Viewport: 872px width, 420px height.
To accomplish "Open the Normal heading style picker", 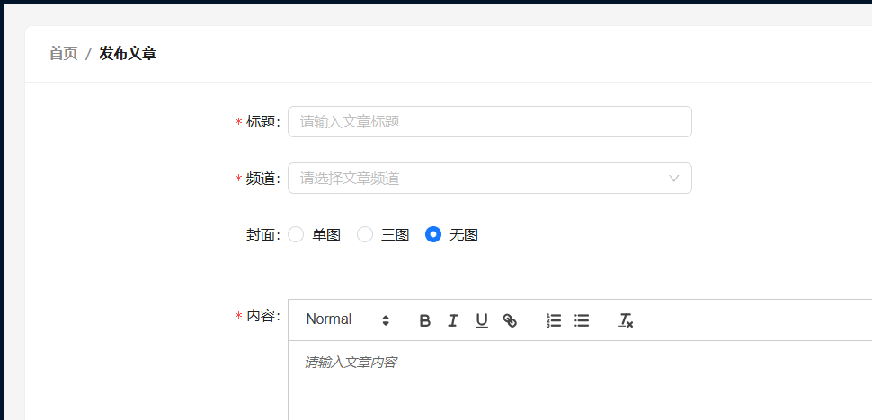I will click(348, 319).
